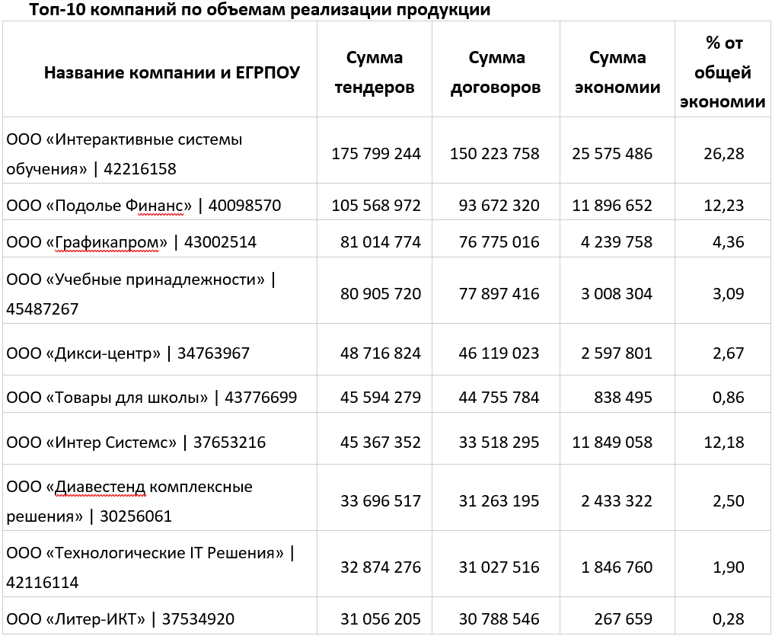This screenshot has height=636, width=772.
Task: Click the underlined word "Графикапром"
Action: click(x=111, y=242)
